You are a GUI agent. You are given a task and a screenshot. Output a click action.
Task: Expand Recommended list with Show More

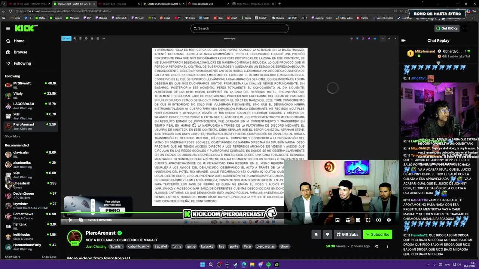click(12, 257)
